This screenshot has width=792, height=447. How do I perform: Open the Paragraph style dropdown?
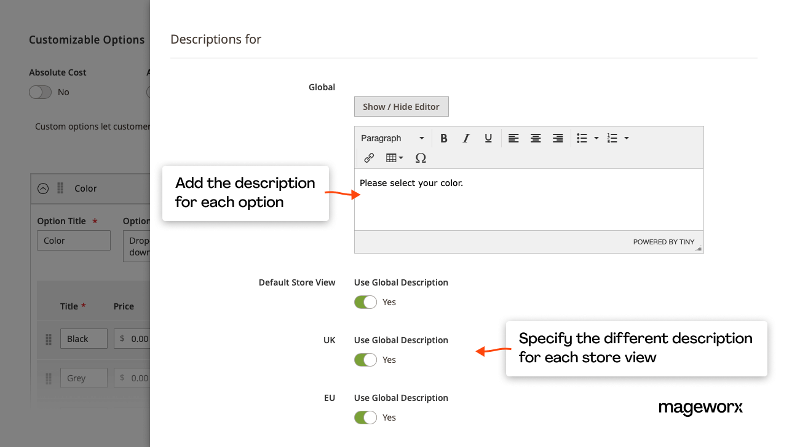click(392, 138)
